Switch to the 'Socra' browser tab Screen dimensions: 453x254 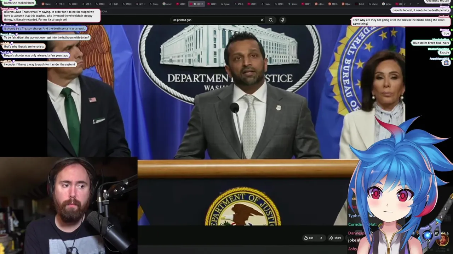[x=292, y=4]
